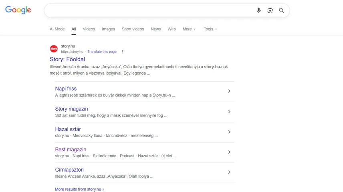The width and height of the screenshot is (343, 192).
Task: Click the magnifying glass search button
Action: [x=281, y=10]
